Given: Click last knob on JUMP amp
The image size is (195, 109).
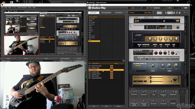Looking at the screenshot, I should pyautogui.click(x=176, y=39).
